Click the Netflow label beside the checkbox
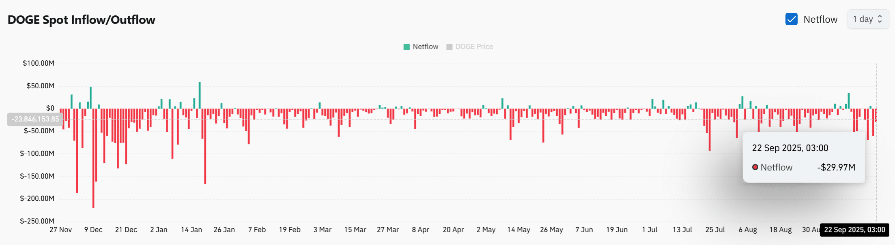 820,19
